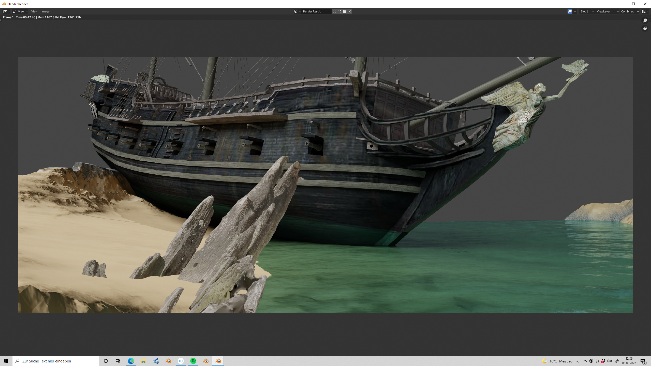Viewport: 651px width, 366px height.
Task: Open the image browse dropdown beside Render Result
Action: click(297, 11)
